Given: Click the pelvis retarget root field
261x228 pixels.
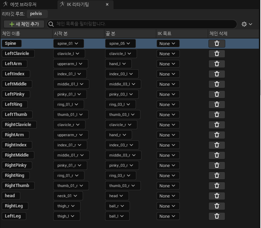Looking at the screenshot, I should [37, 14].
